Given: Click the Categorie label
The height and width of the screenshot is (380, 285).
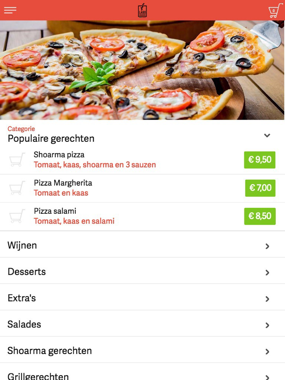Looking at the screenshot, I should pyautogui.click(x=21, y=128).
